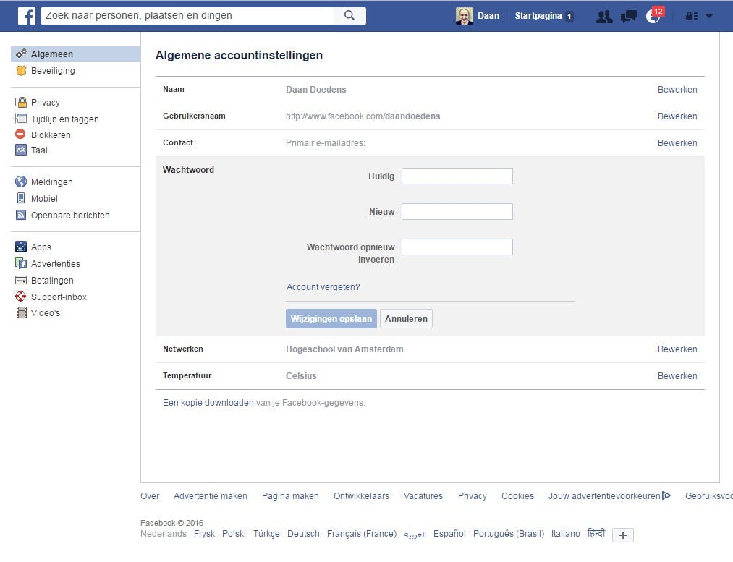Open Advertentie maken footer link
The width and height of the screenshot is (733, 562).
(x=211, y=495)
